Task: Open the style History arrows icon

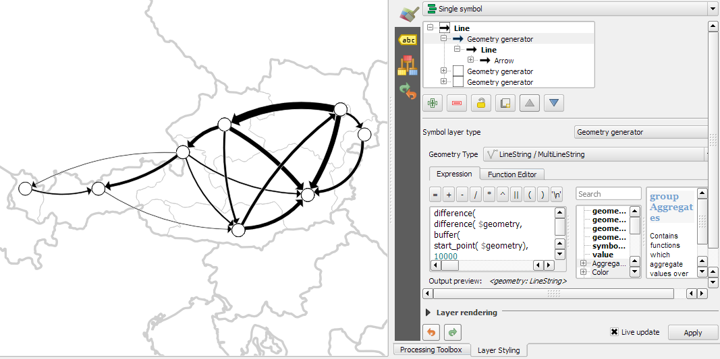Action: click(x=408, y=92)
